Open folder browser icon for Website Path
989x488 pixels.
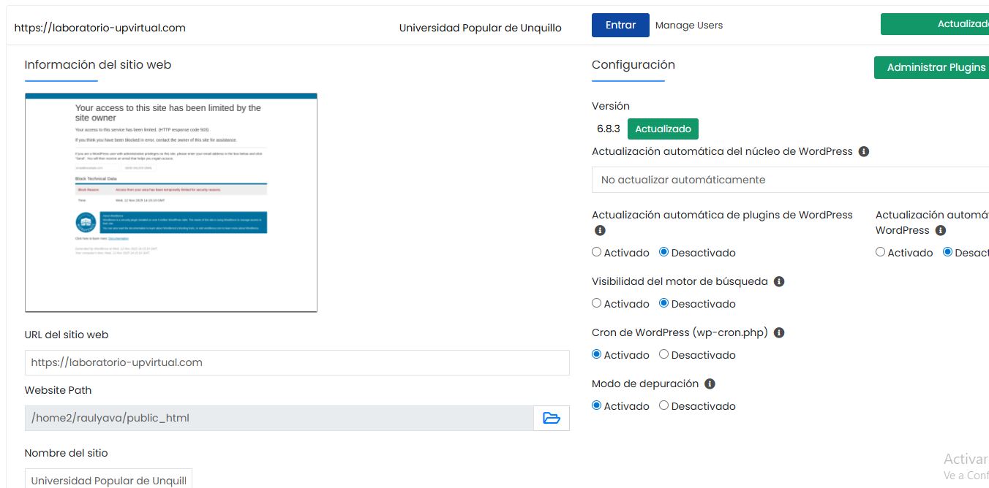click(x=552, y=419)
